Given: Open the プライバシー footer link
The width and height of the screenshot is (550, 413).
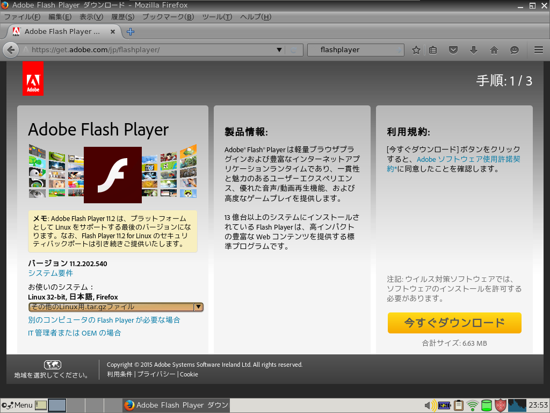Looking at the screenshot, I should pyautogui.click(x=156, y=374).
